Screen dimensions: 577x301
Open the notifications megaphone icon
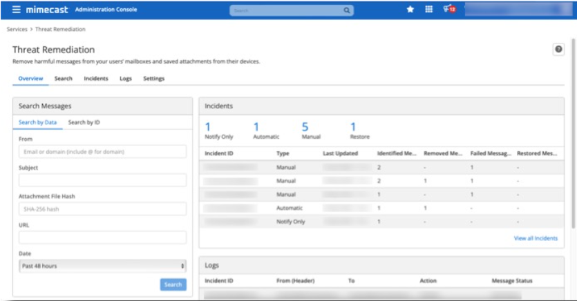(x=448, y=10)
